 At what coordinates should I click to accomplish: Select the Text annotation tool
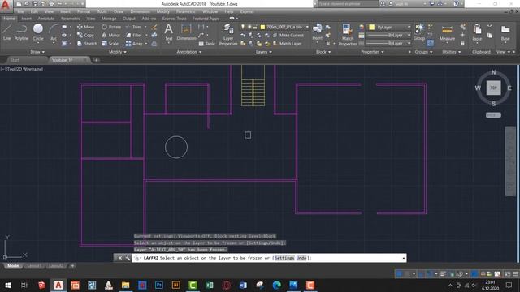coord(169,32)
